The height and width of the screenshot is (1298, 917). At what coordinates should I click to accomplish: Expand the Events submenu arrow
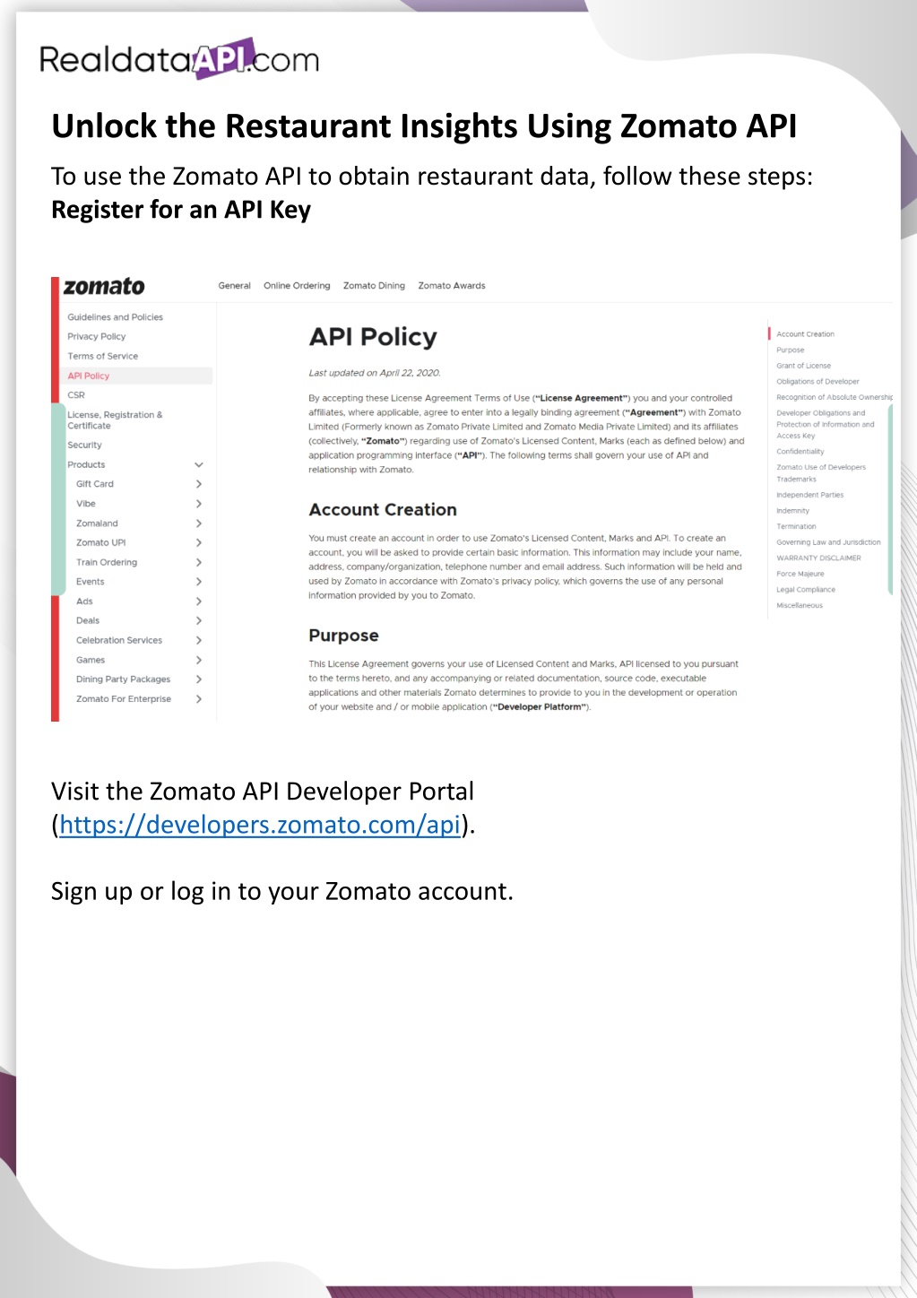(199, 582)
